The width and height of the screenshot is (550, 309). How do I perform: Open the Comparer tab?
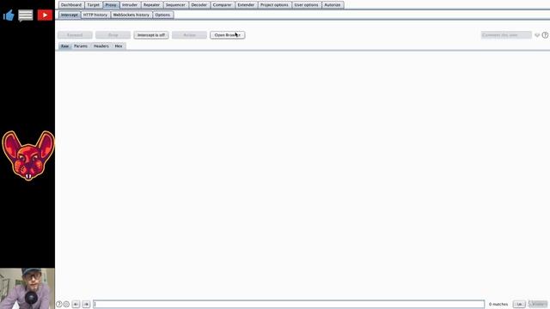point(223,5)
